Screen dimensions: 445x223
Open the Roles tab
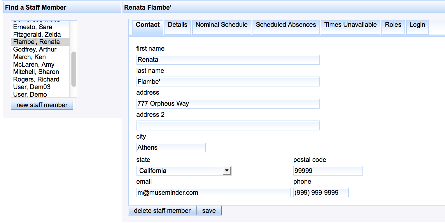[x=393, y=25]
